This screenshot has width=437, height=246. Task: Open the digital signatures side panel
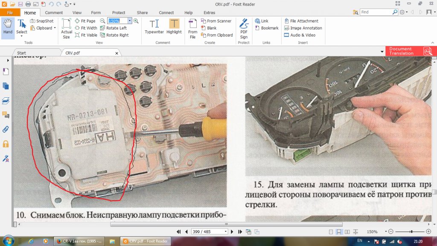click(x=6, y=158)
